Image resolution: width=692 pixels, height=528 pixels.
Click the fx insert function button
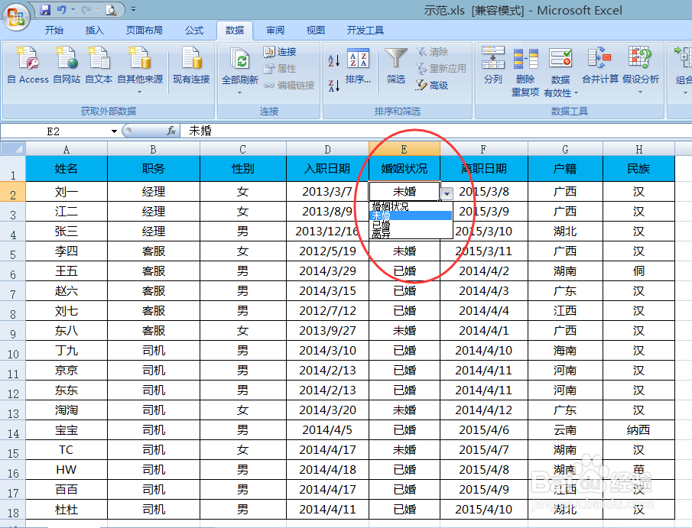(x=171, y=131)
